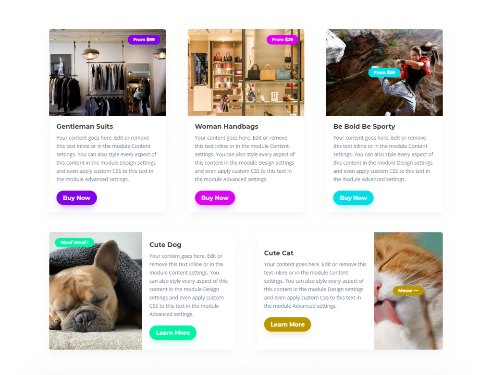Open the sleeping dog image
The width and height of the screenshot is (492, 375).
click(96, 290)
